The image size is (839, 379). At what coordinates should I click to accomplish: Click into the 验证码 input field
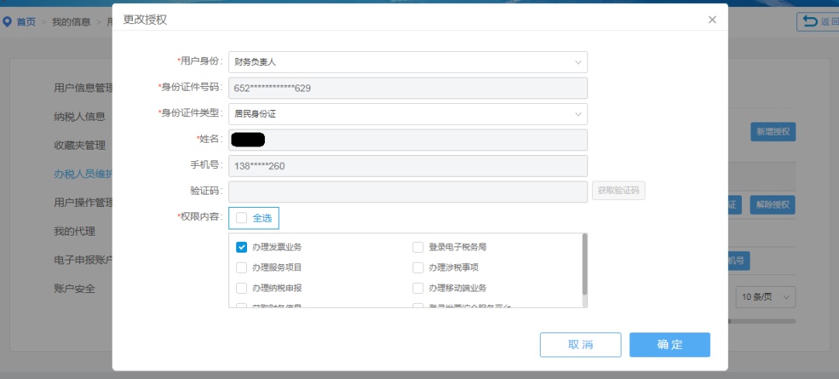(408, 191)
